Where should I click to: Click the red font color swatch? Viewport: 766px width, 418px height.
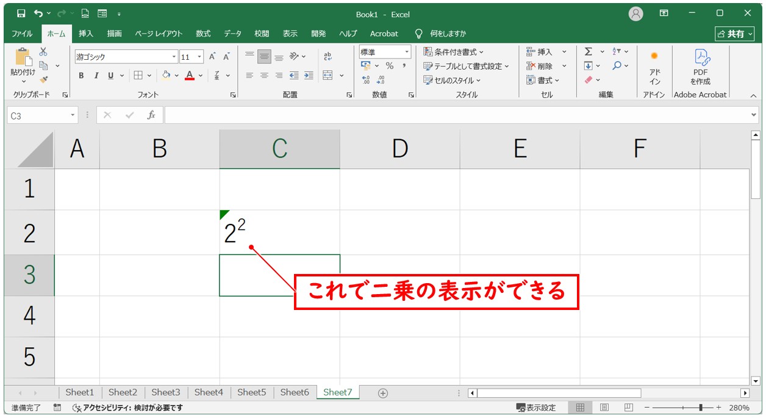point(190,76)
